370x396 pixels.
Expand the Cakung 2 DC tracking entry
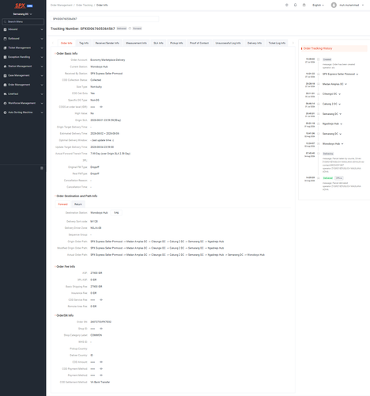tap(340, 105)
